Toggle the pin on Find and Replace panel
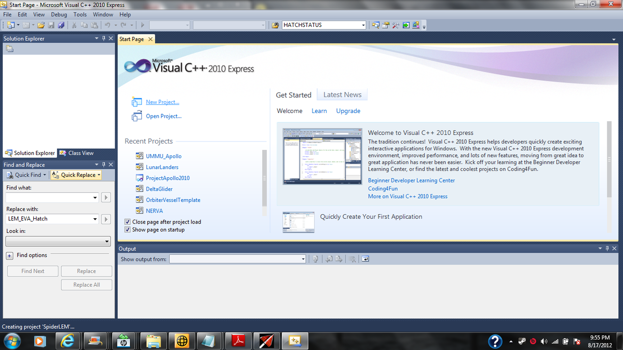The image size is (623, 350). [x=103, y=164]
